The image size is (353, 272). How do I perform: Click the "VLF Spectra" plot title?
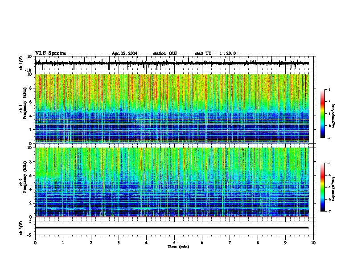coord(50,53)
